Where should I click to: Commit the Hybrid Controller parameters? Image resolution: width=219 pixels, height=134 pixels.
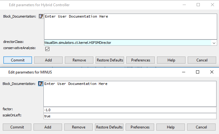pos(18,60)
